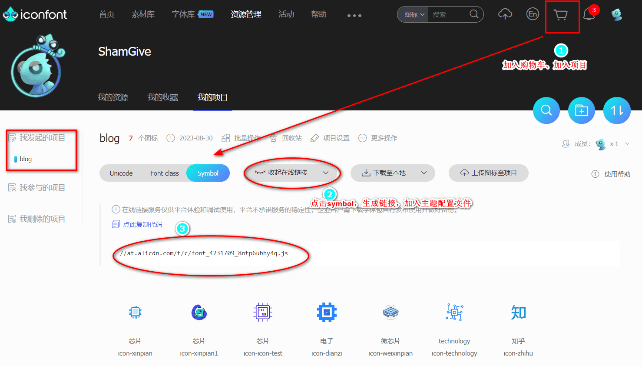The width and height of the screenshot is (642, 366).
Task: Open the 素材库 menu item
Action: point(143,14)
